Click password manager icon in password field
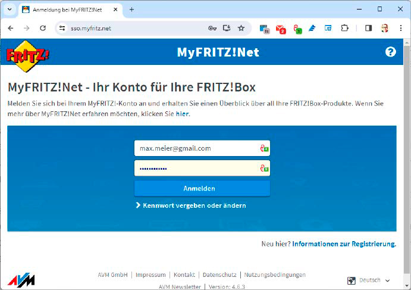The image size is (411, 290). (264, 169)
